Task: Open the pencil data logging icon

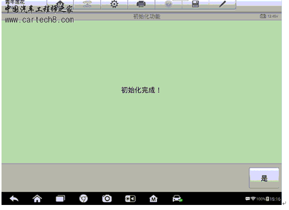Action: coord(223,4)
